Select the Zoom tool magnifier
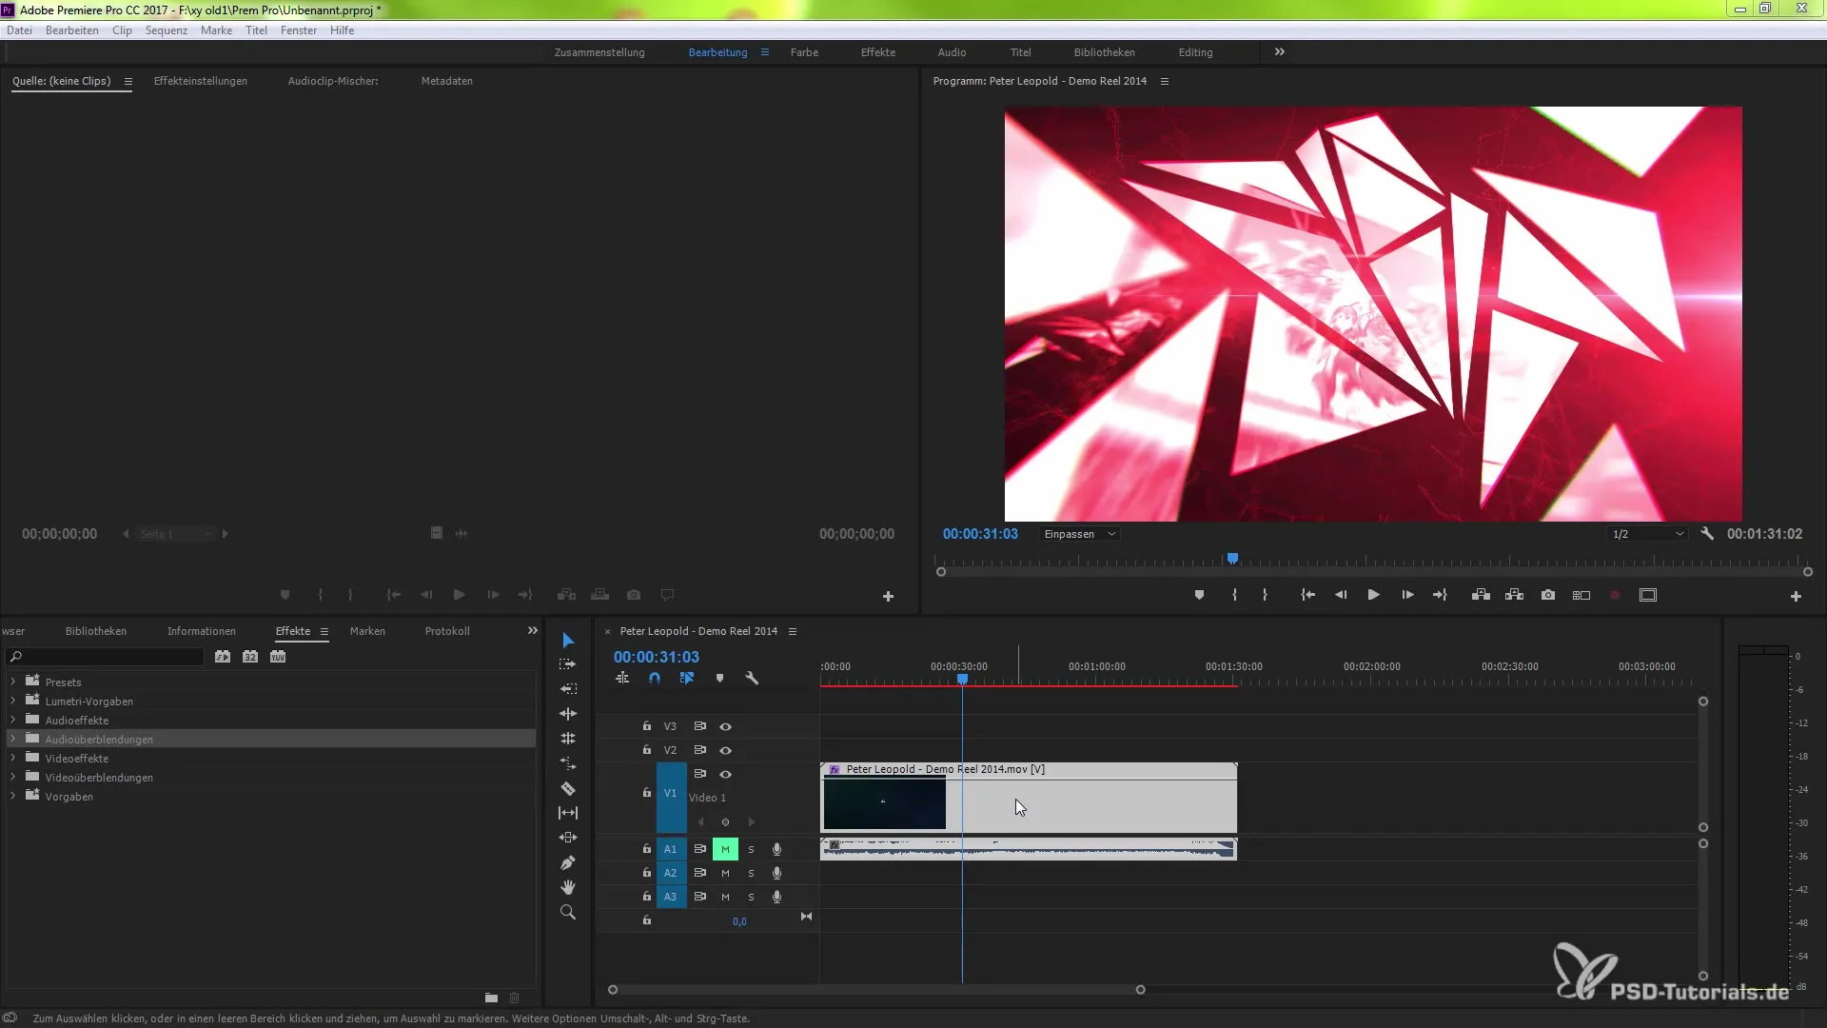1827x1028 pixels. point(568,912)
